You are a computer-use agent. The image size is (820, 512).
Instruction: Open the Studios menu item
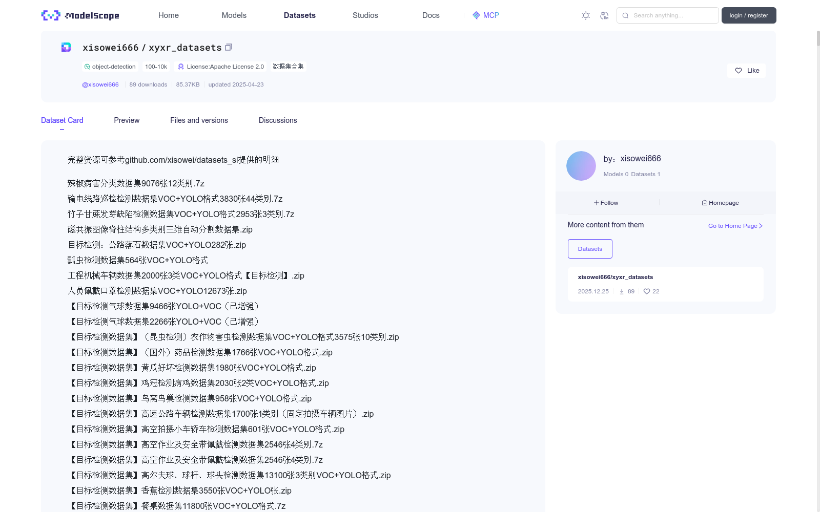click(365, 15)
